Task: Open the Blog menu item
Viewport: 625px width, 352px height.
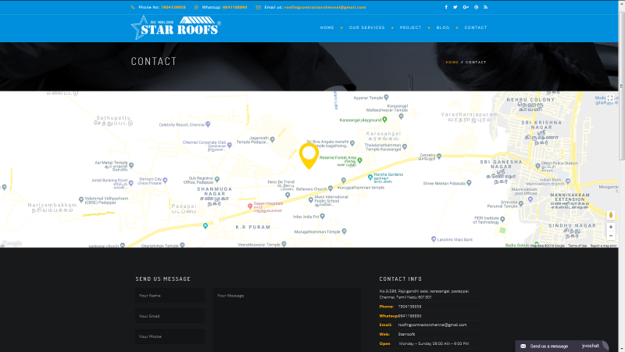Action: (x=443, y=27)
